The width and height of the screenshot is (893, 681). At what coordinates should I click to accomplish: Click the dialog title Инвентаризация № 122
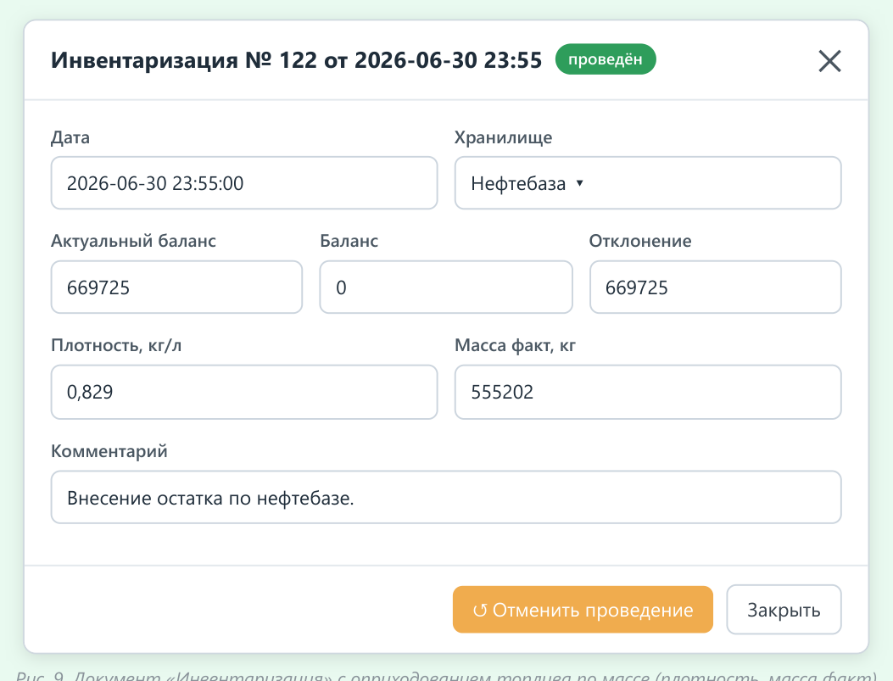pyautogui.click(x=296, y=59)
